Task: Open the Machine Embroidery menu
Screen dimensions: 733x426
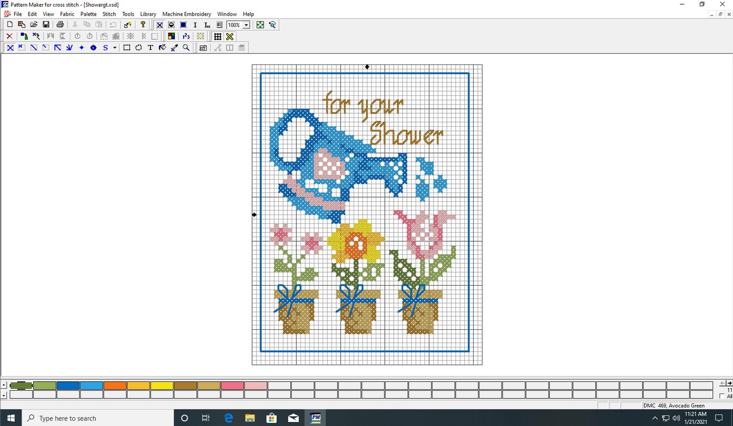Action: pyautogui.click(x=186, y=14)
